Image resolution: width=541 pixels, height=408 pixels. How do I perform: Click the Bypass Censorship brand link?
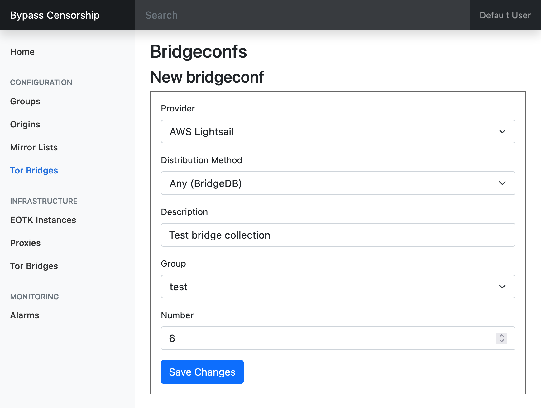(55, 15)
